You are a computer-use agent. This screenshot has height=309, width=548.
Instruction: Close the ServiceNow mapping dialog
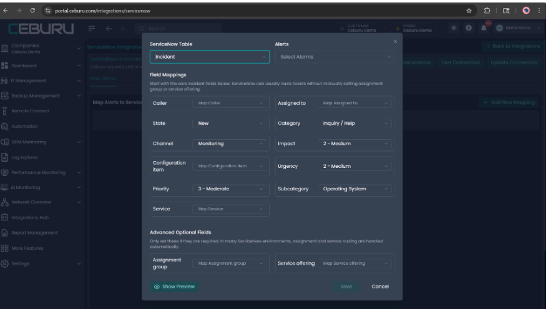click(395, 41)
